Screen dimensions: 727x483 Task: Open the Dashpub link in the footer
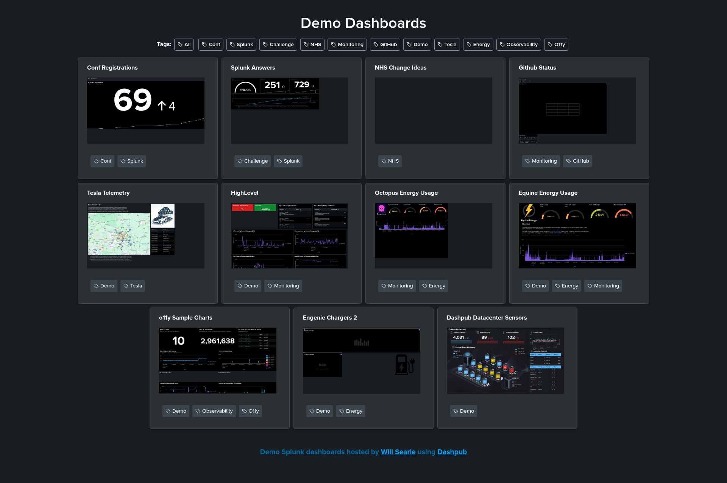[x=452, y=452]
